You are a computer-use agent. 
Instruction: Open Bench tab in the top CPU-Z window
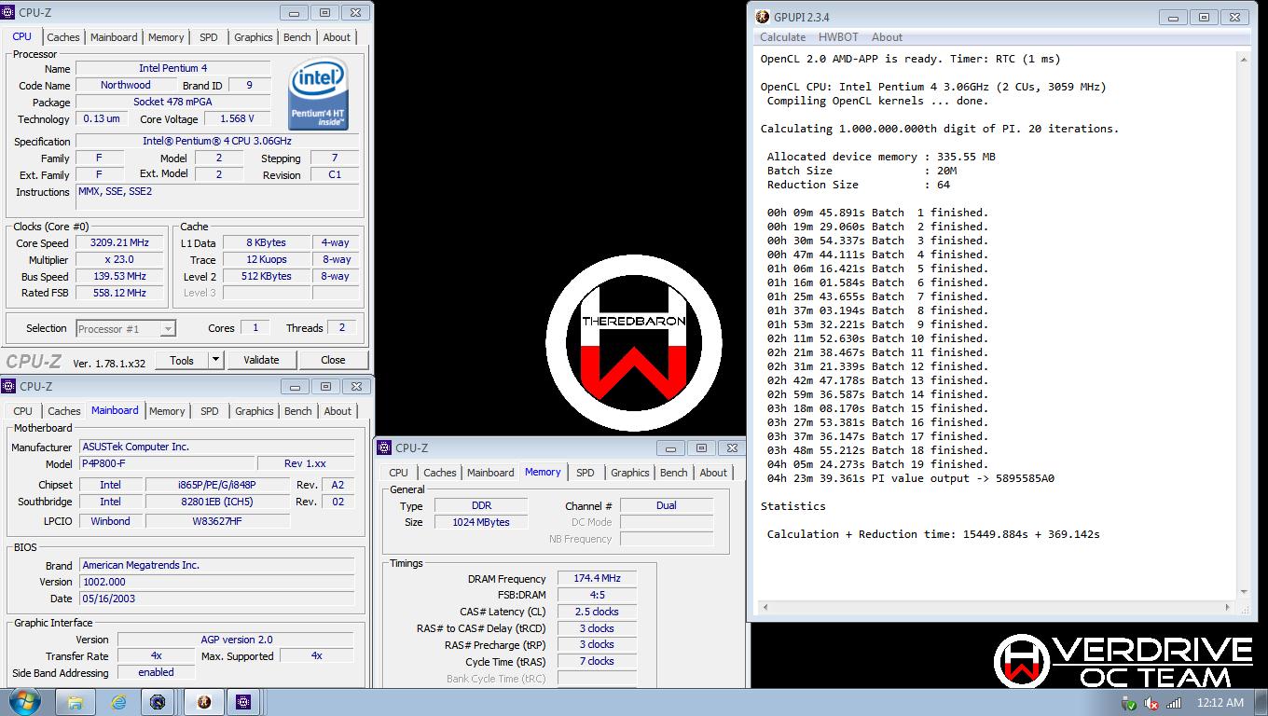pyautogui.click(x=297, y=37)
